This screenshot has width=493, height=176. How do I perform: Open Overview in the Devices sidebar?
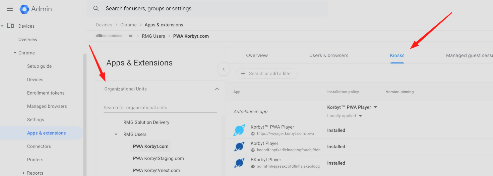point(28,39)
